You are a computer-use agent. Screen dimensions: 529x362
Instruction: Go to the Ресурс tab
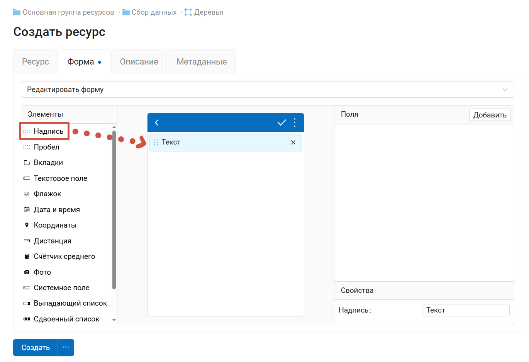36,62
